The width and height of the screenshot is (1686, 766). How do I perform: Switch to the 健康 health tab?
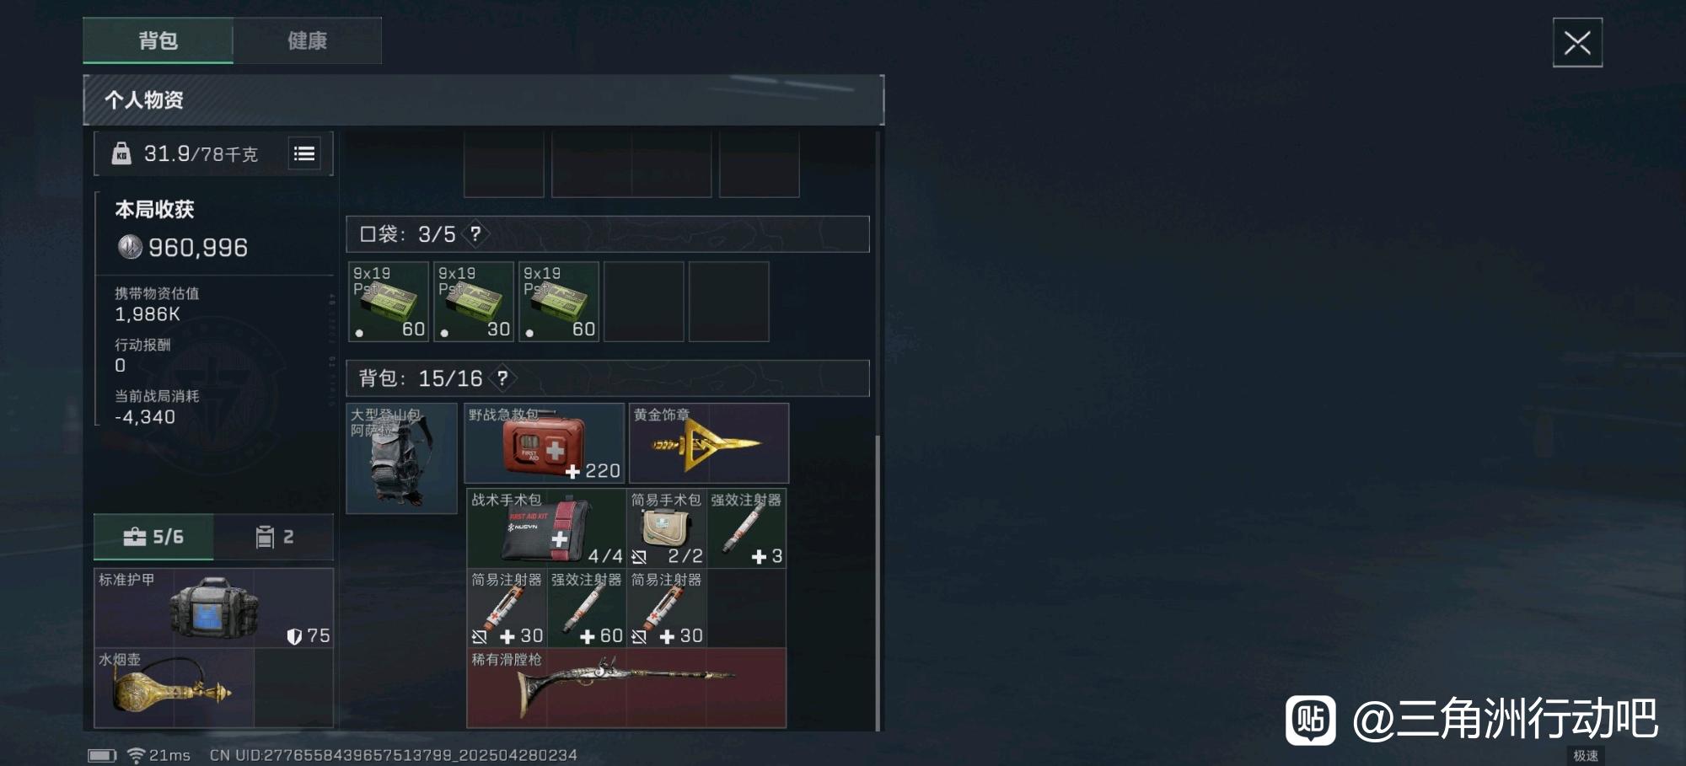point(307,40)
